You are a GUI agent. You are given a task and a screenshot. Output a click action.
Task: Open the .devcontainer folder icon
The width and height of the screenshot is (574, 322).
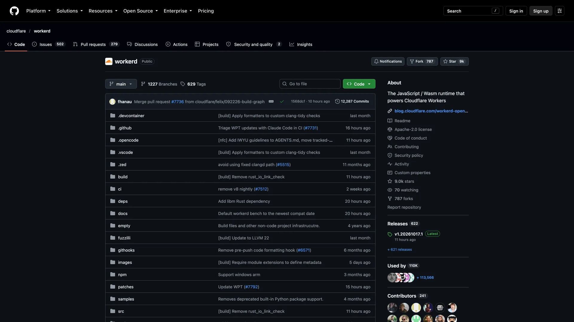coord(113,116)
